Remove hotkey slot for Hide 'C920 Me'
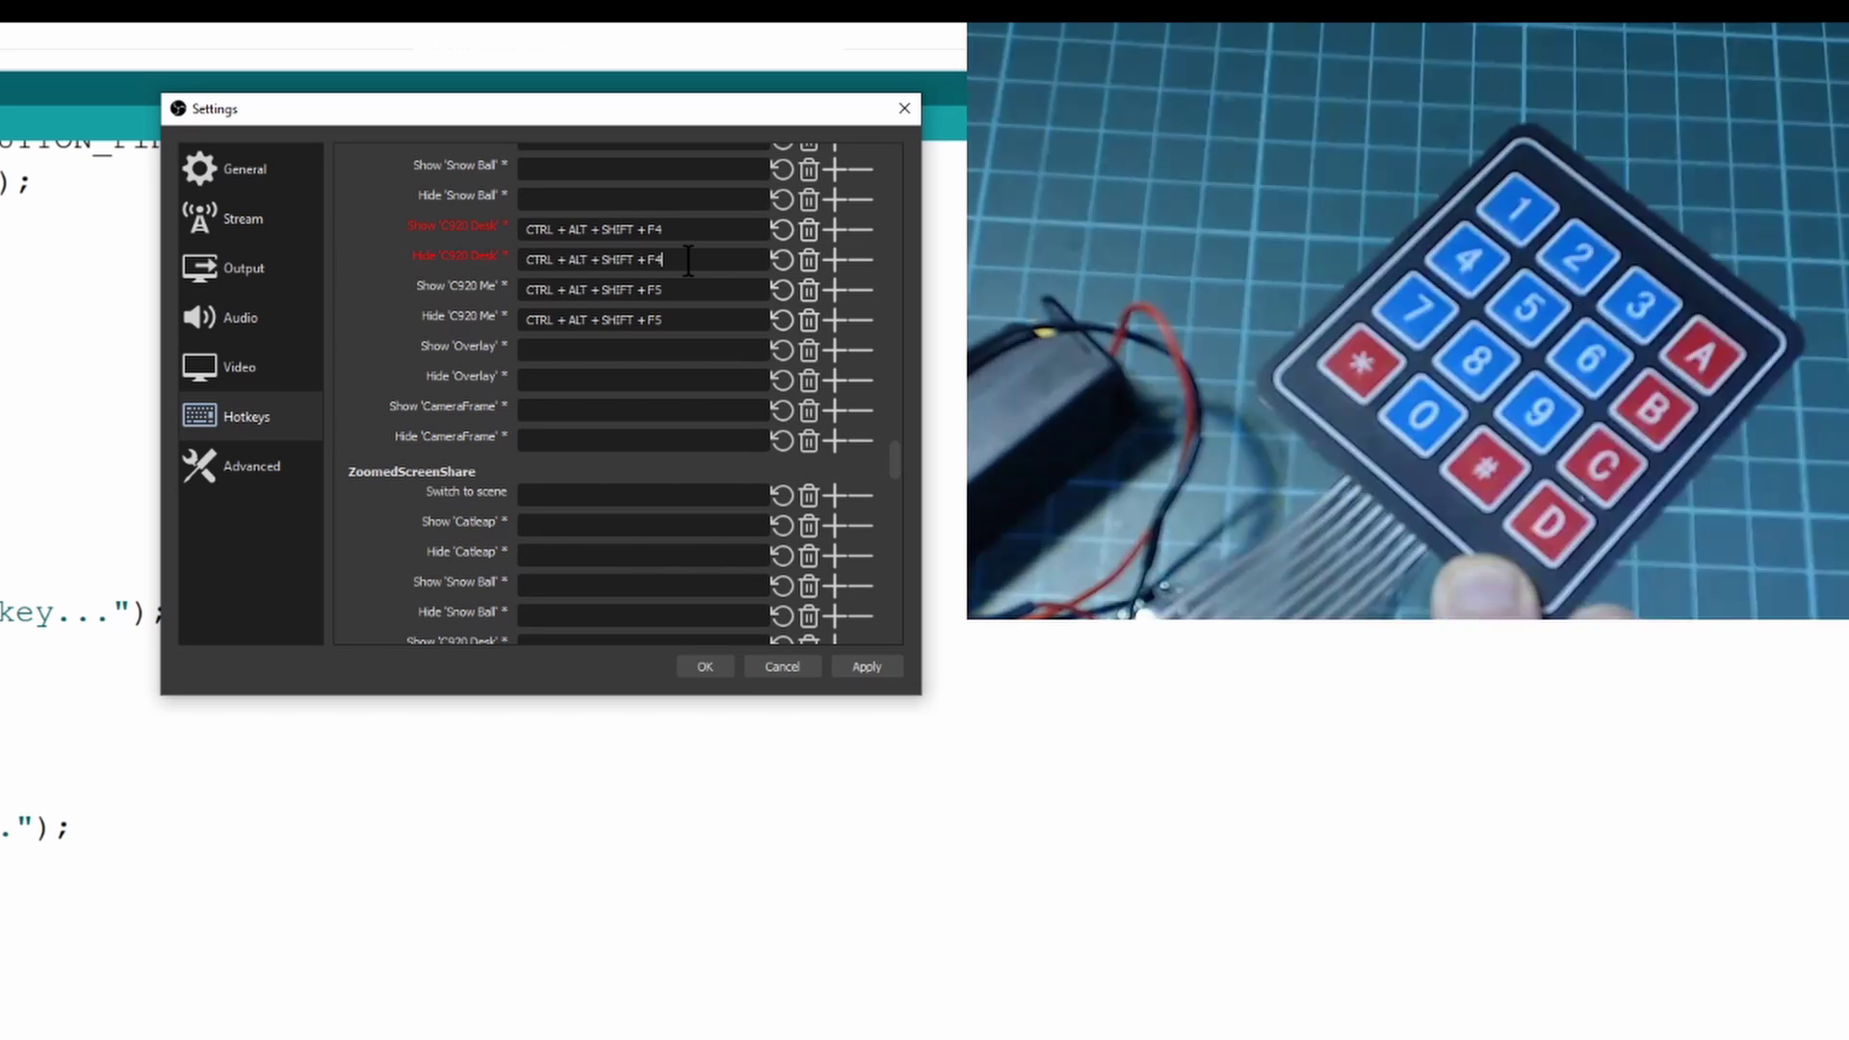1849x1040 pixels. pyautogui.click(x=862, y=320)
